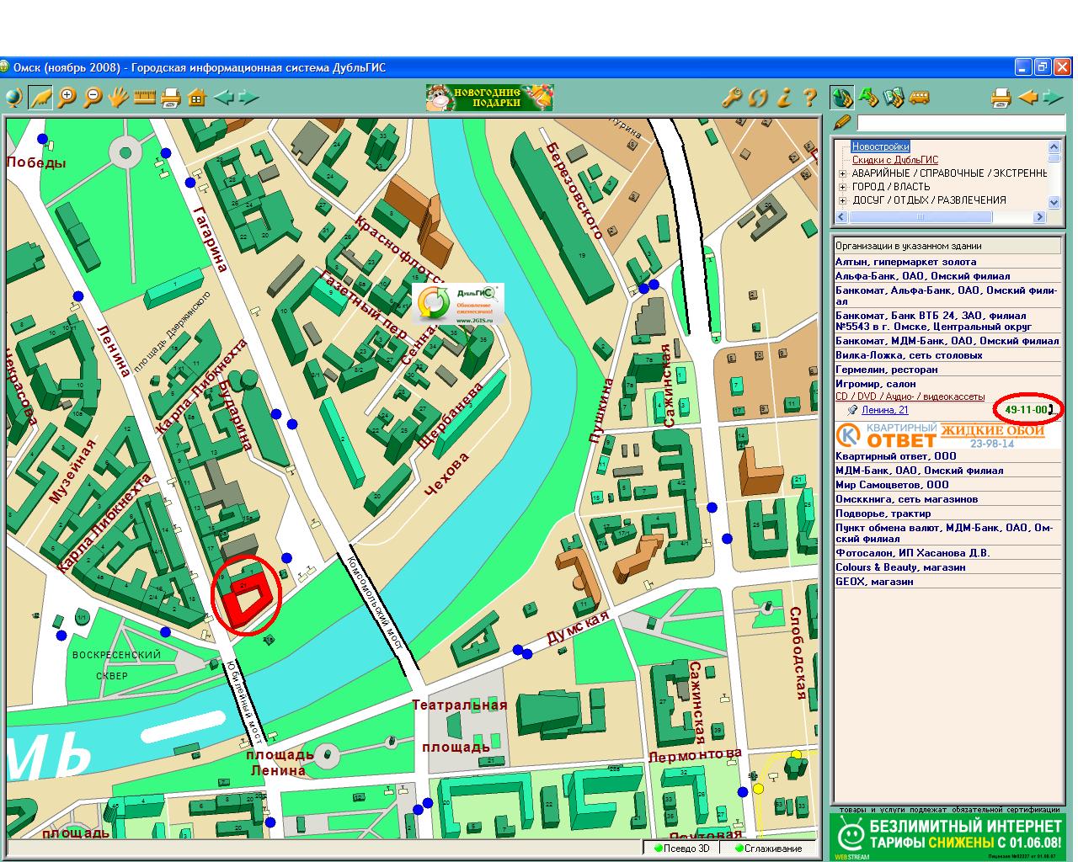Open the Ленина, 21 address link
Viewport: 1078px width, 862px height.
pyautogui.click(x=884, y=410)
